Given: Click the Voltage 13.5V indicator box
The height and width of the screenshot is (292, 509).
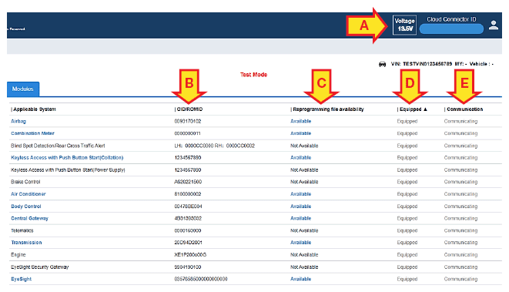Looking at the screenshot, I should tap(404, 25).
